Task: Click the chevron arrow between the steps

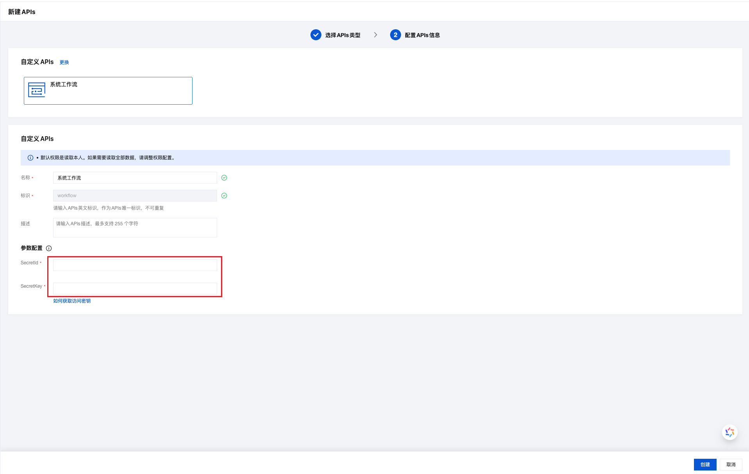Action: (x=376, y=35)
